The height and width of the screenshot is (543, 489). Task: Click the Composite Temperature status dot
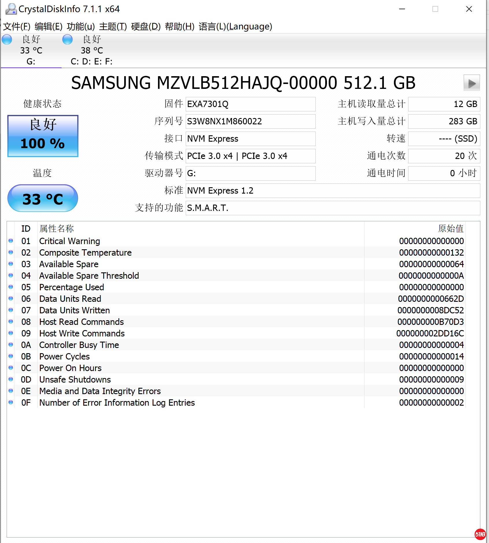(x=11, y=252)
